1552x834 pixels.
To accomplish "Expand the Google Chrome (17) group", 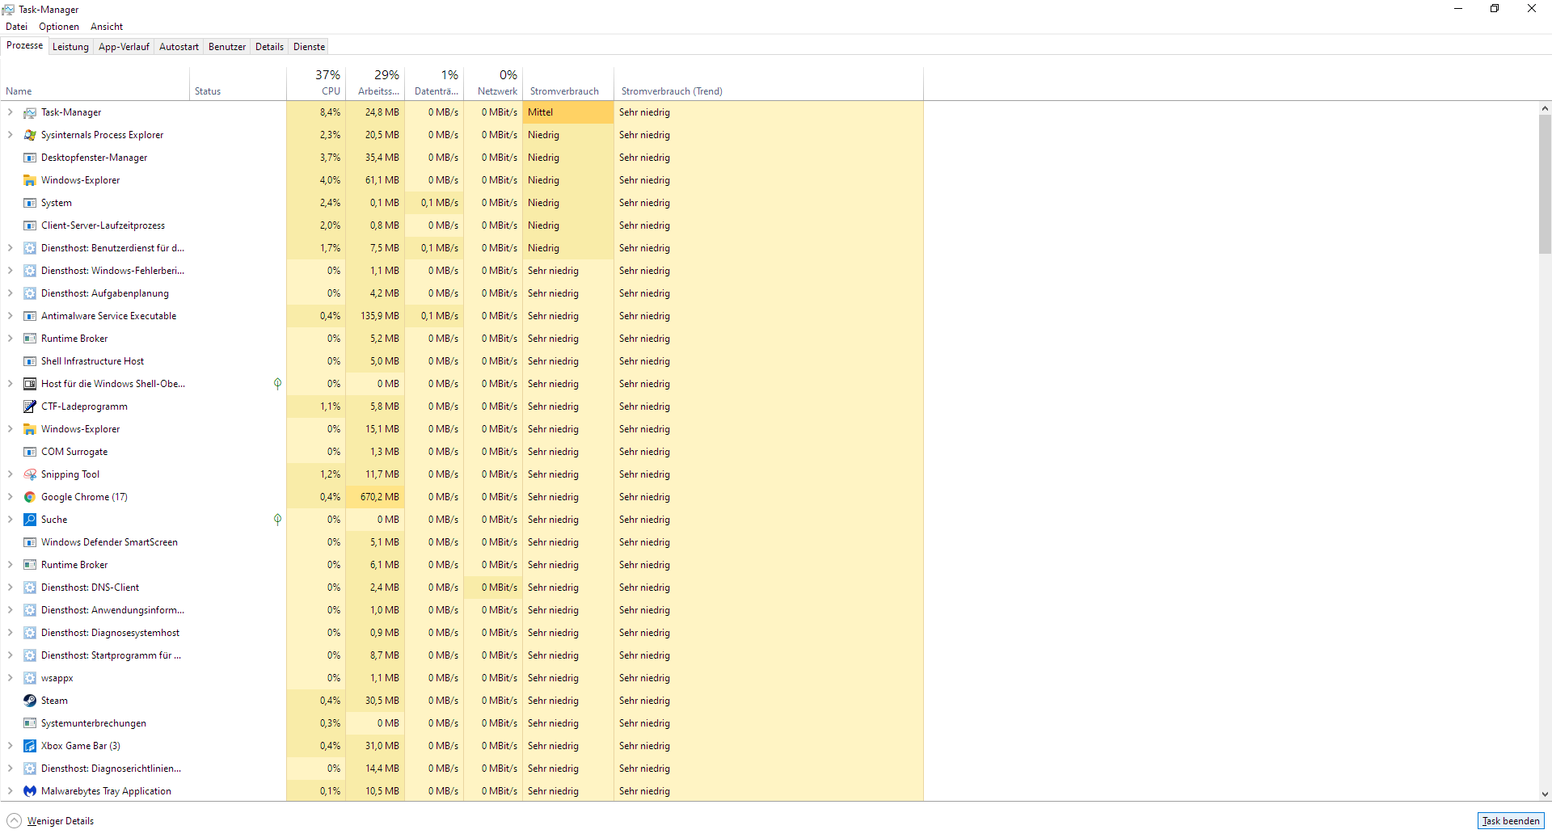I will click(10, 497).
